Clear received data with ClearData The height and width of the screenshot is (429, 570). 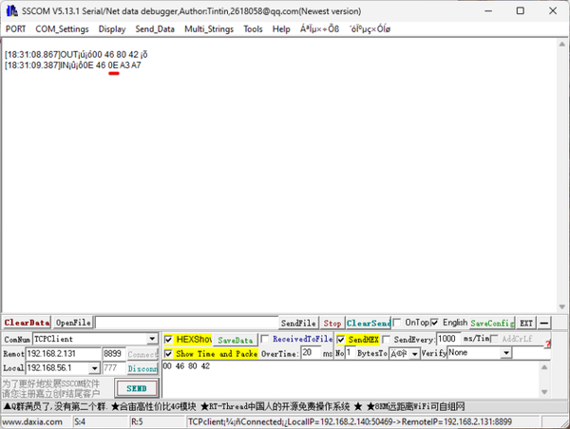[x=26, y=323]
